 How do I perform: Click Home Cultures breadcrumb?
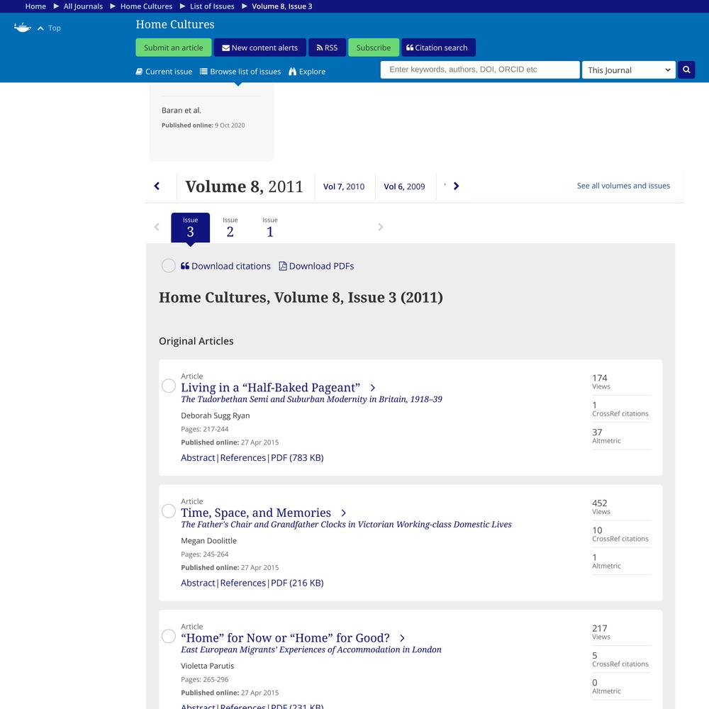(146, 6)
